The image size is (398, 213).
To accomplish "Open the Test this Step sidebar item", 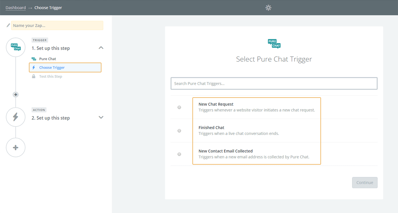I will tap(51, 76).
